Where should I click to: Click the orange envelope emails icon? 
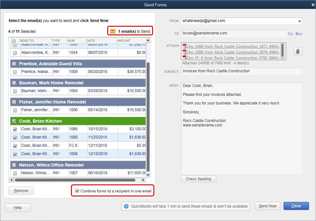point(113,32)
